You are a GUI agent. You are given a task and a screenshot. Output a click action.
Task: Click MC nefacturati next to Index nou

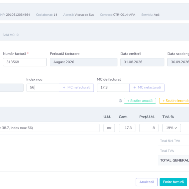(x=76, y=88)
